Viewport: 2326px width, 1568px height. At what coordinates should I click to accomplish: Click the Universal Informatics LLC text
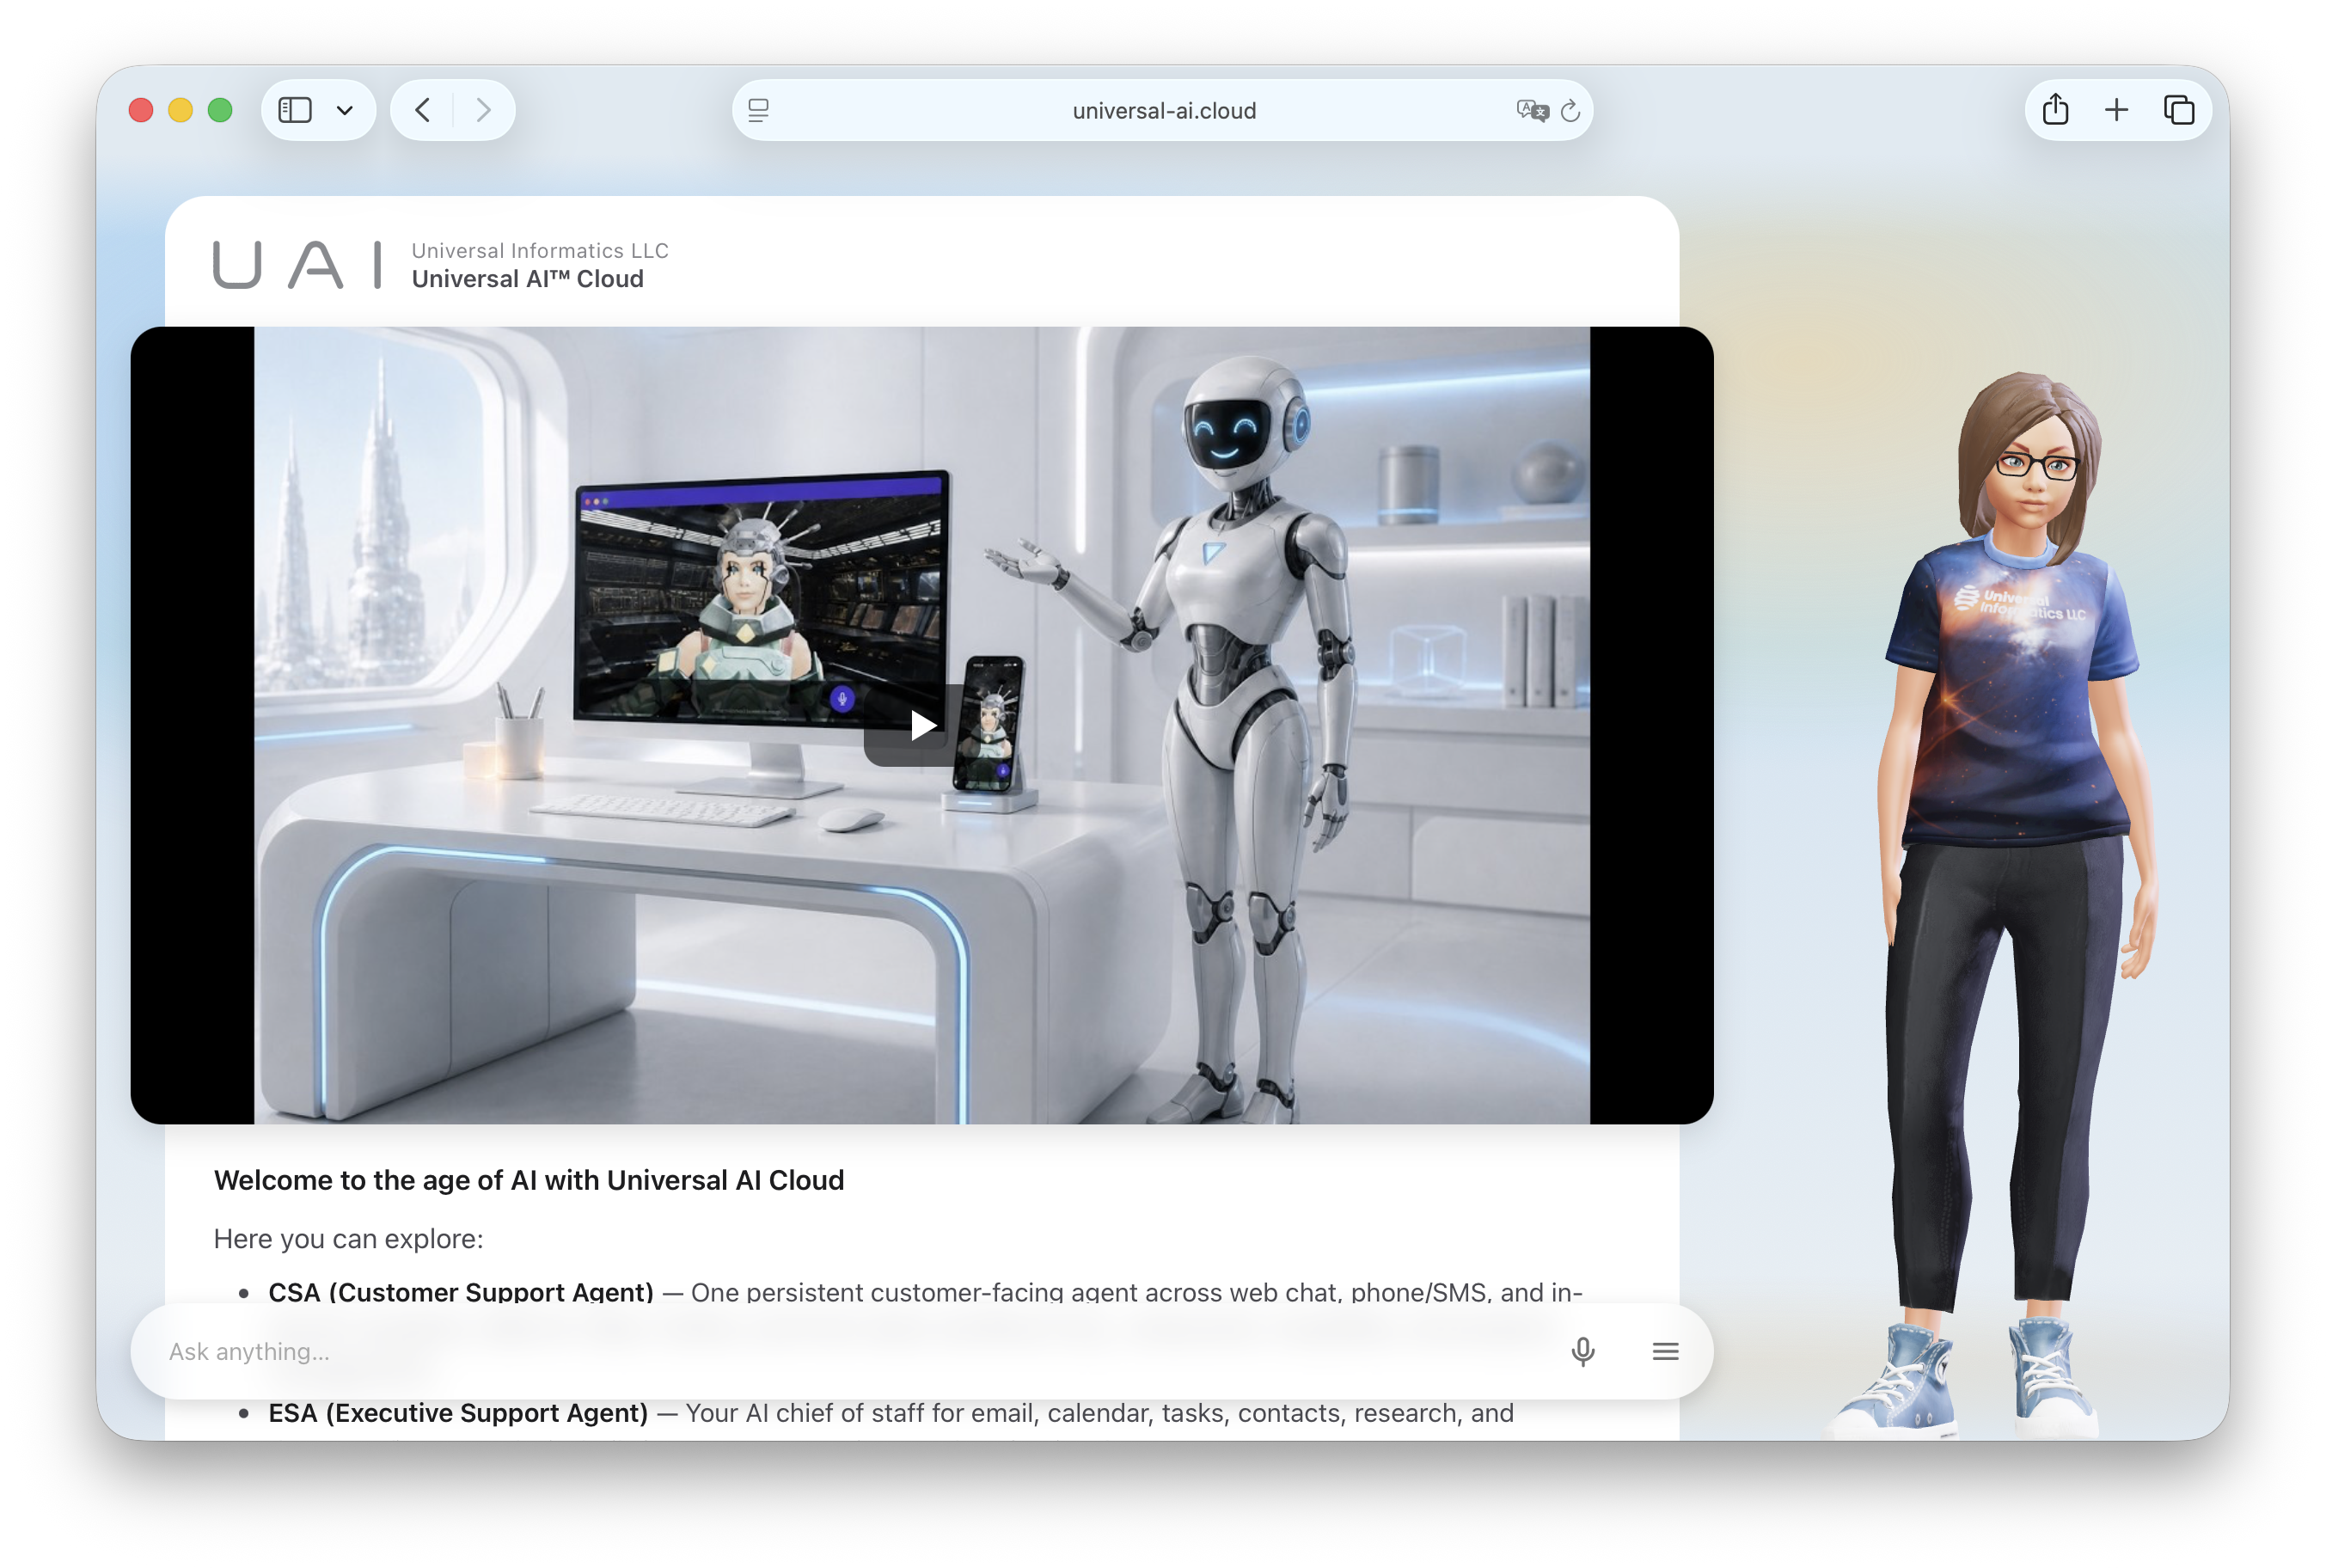pyautogui.click(x=540, y=250)
